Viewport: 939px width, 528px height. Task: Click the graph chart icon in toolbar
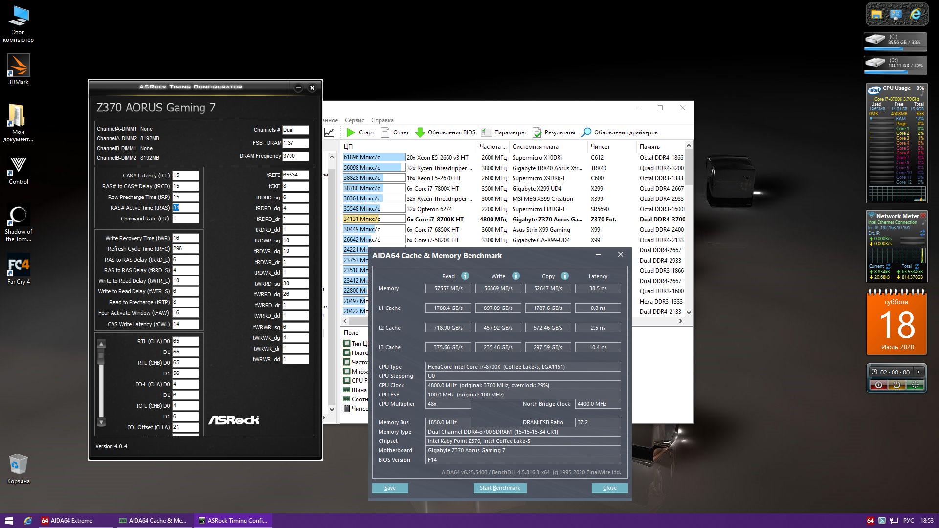pyautogui.click(x=329, y=132)
